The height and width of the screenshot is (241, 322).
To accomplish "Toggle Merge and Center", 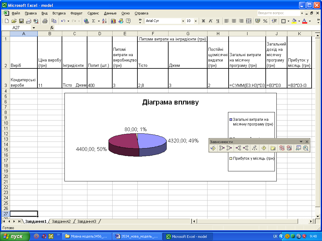I will (x=249, y=21).
